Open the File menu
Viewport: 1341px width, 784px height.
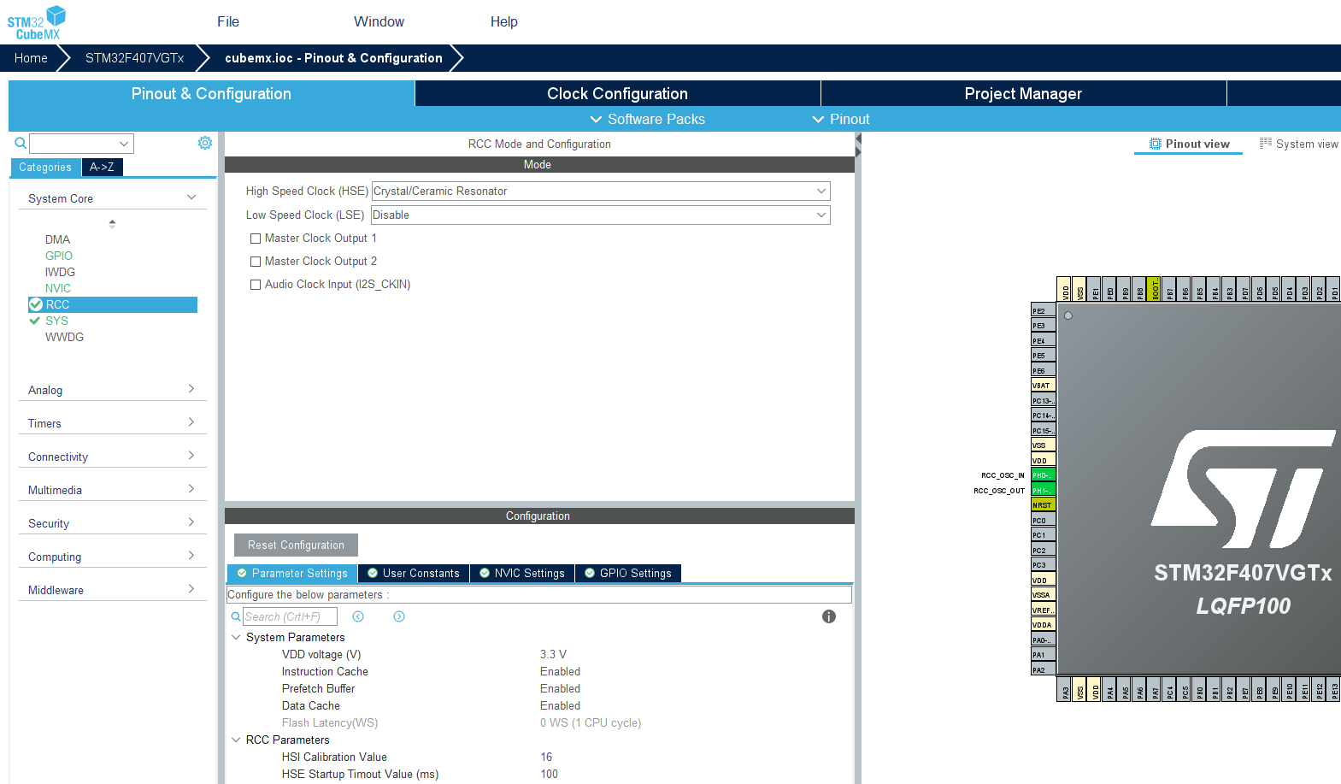(x=228, y=21)
